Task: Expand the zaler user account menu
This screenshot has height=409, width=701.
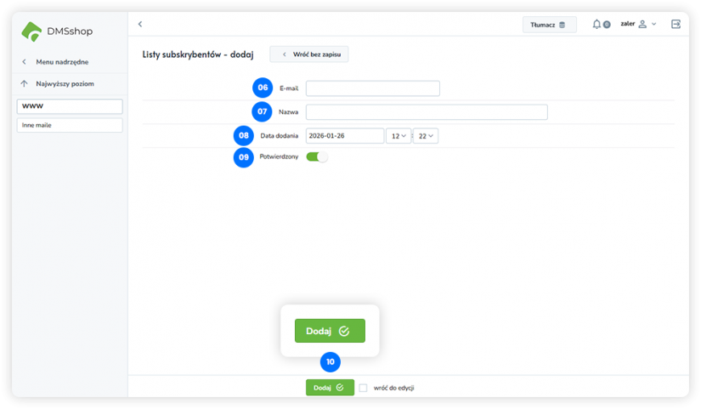Action: pyautogui.click(x=653, y=25)
